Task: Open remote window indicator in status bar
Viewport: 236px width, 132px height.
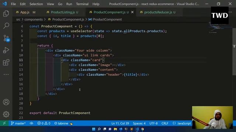Action: click(4, 123)
